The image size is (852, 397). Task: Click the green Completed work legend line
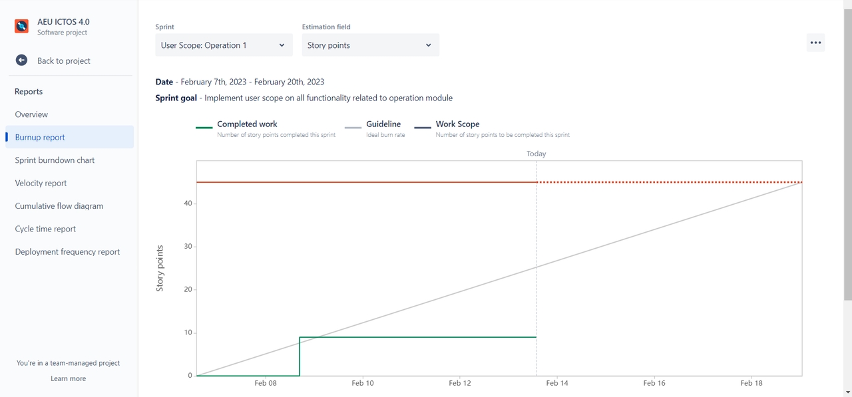tap(204, 127)
